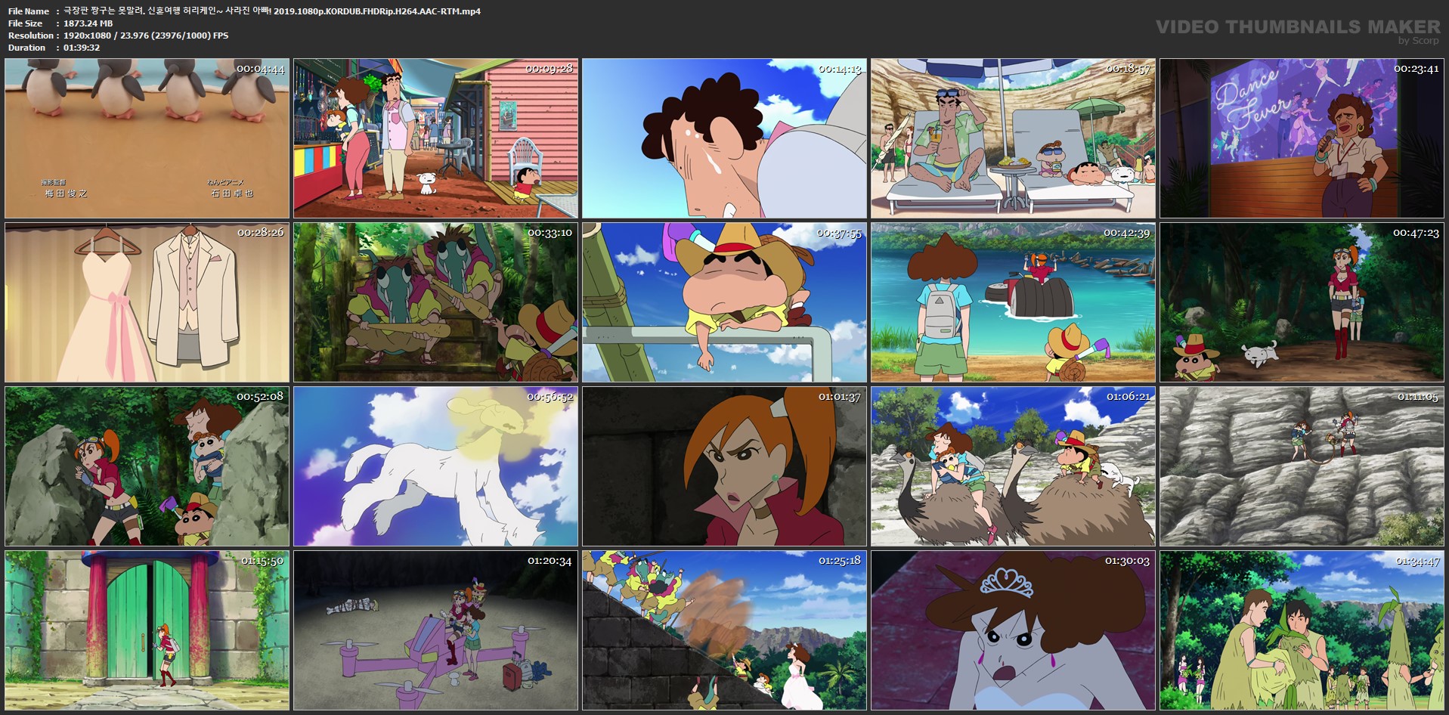
Task: Select the 01:06:21 ostrich riding thumbnail
Action: point(1014,466)
